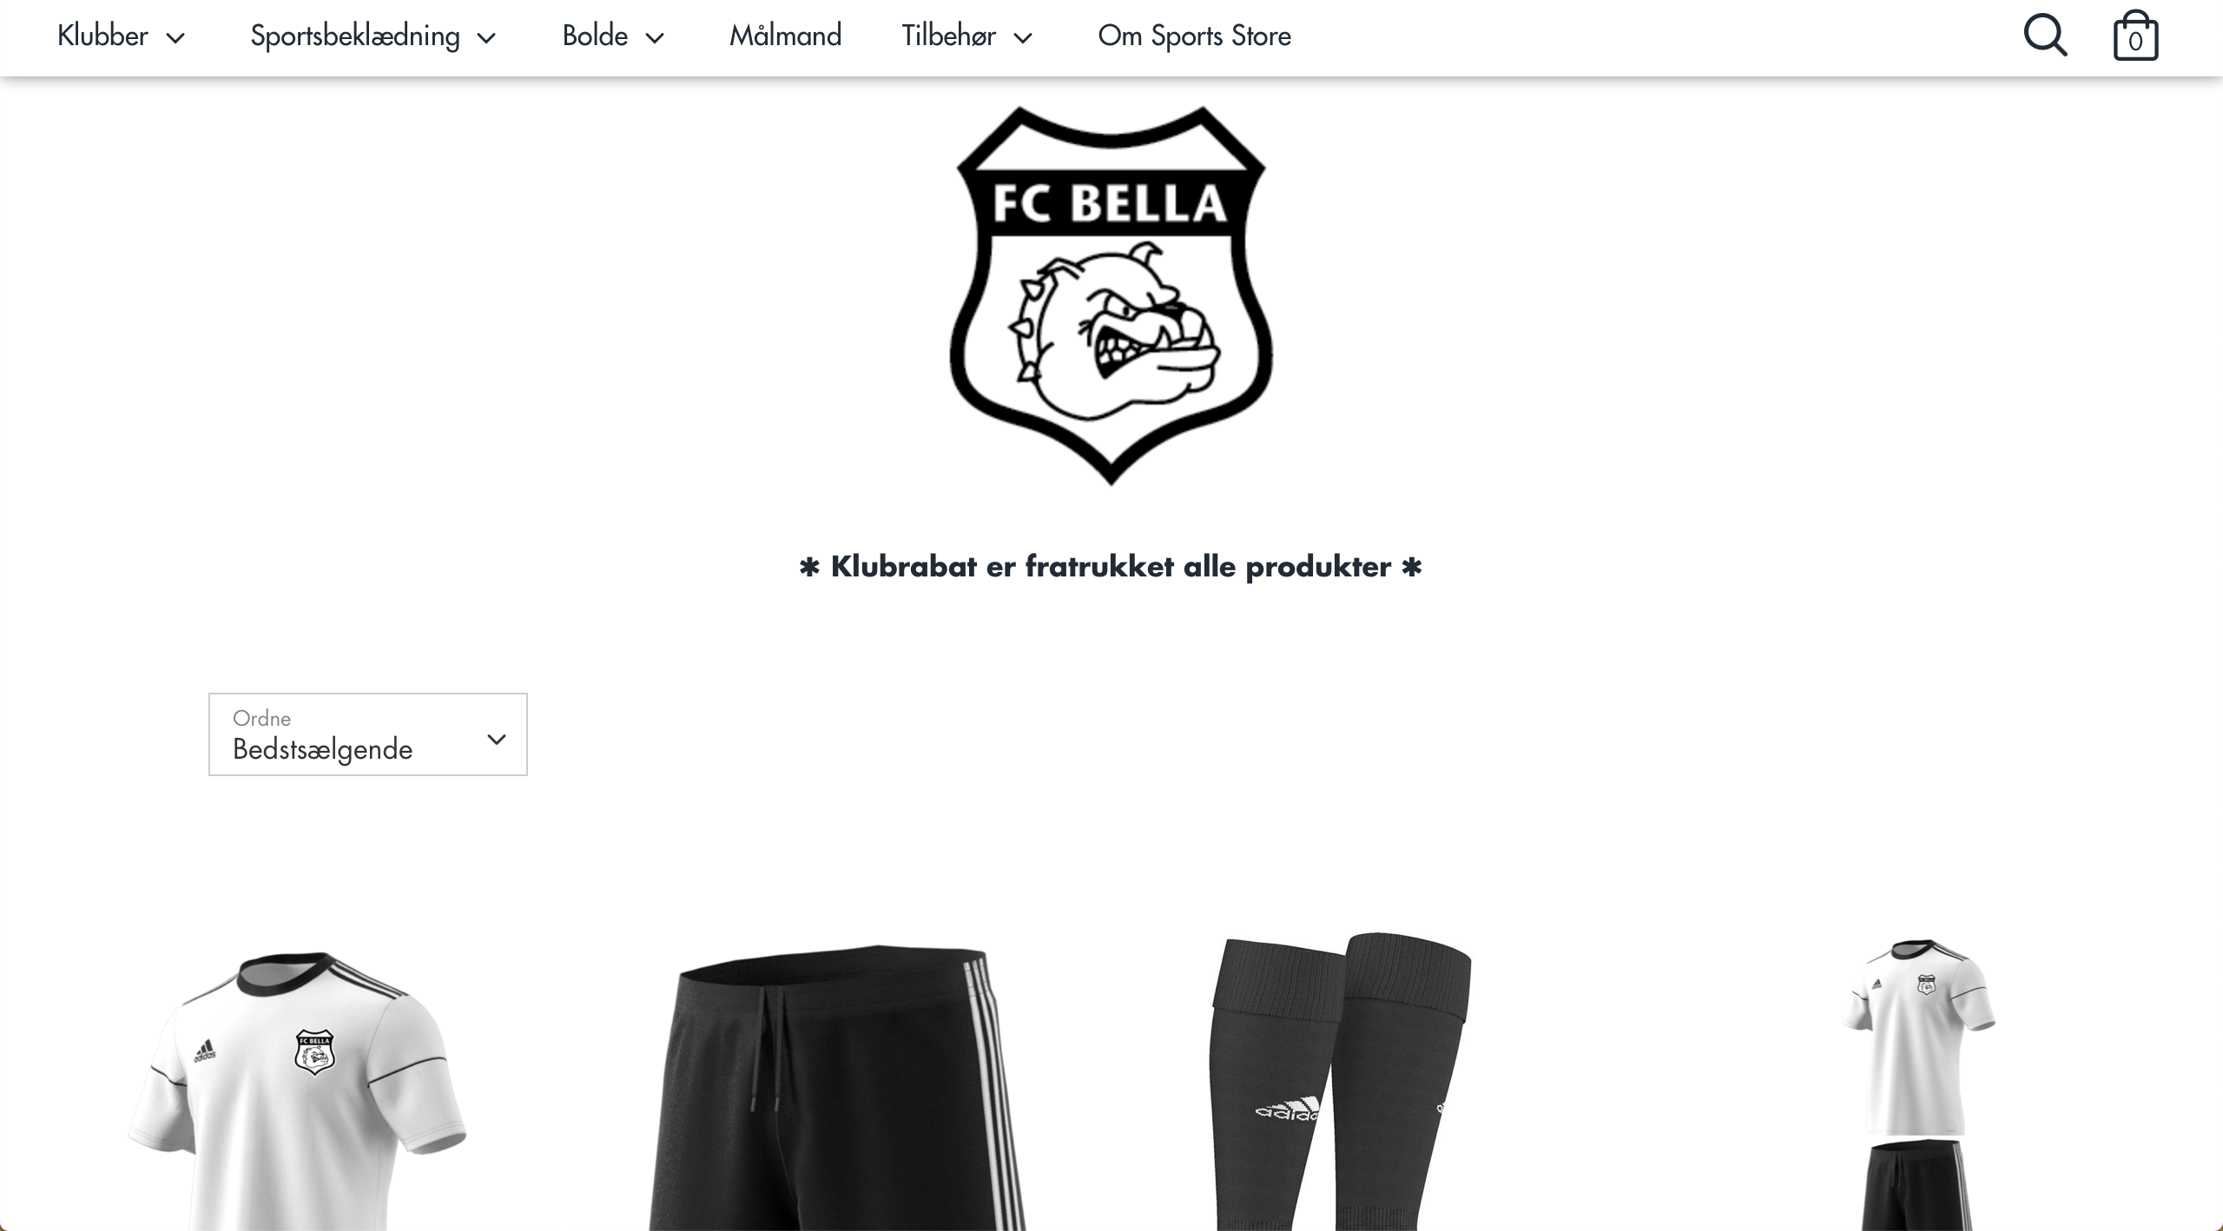Screen dimensions: 2223x1231
Task: Open the Ordne Bedstsælgende sort dropdown
Action: (368, 734)
